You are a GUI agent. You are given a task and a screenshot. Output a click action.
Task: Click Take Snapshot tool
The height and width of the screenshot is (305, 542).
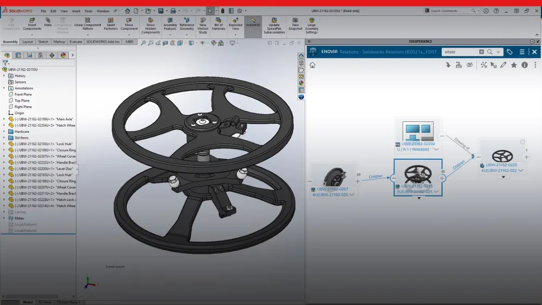295,24
